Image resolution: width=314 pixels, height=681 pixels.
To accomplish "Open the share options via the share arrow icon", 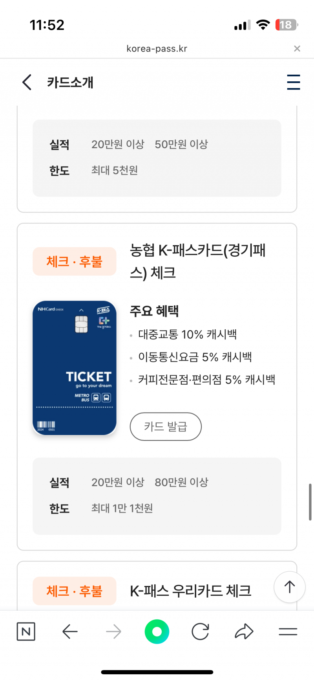I will point(244,631).
